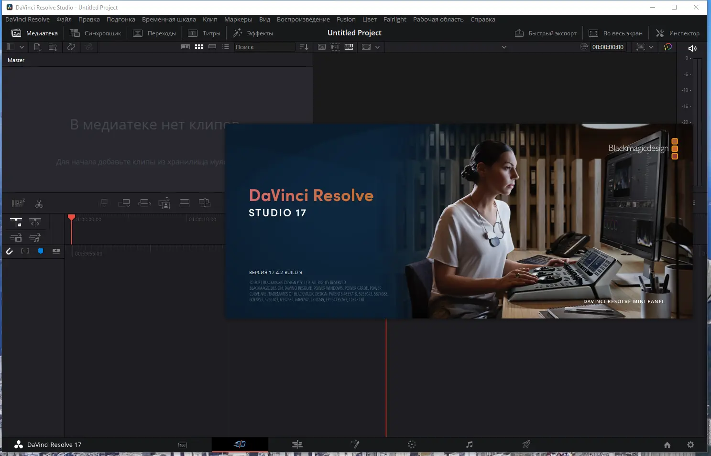The width and height of the screenshot is (711, 456).
Task: Open the Color page
Action: click(412, 445)
